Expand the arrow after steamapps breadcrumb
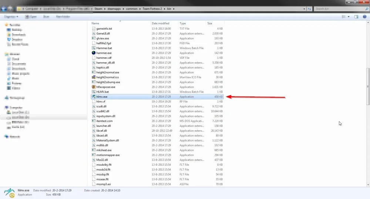 (123, 9)
